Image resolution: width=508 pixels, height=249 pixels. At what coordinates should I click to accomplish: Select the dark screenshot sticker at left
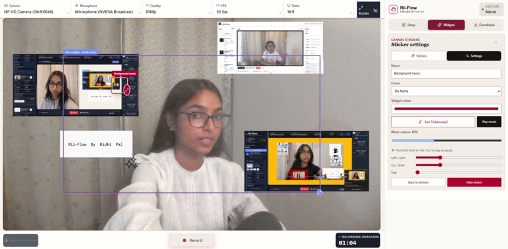click(76, 85)
